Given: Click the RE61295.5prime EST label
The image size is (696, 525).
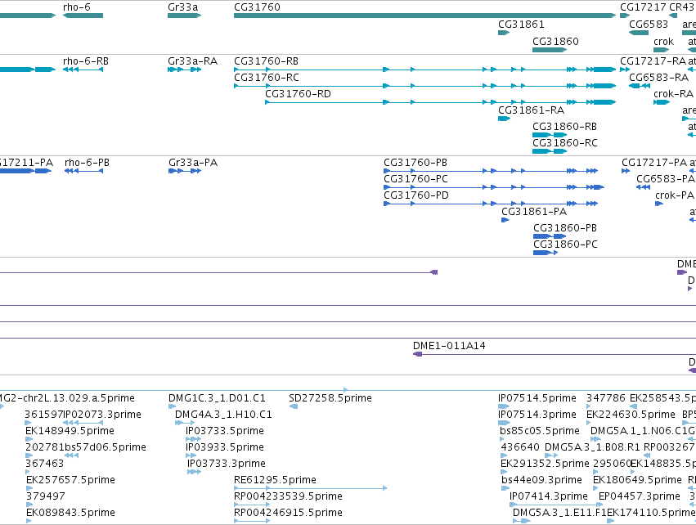Looking at the screenshot, I should pos(275,481).
